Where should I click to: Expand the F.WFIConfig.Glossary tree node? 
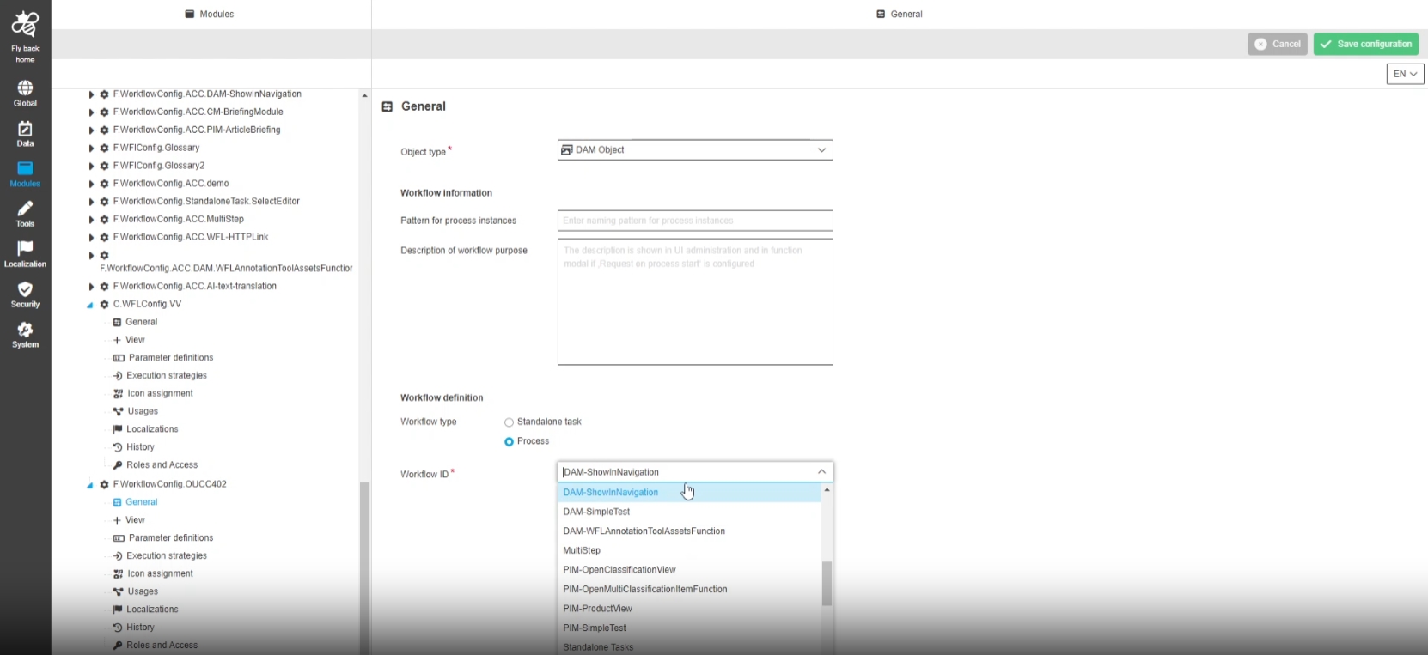[x=91, y=149]
